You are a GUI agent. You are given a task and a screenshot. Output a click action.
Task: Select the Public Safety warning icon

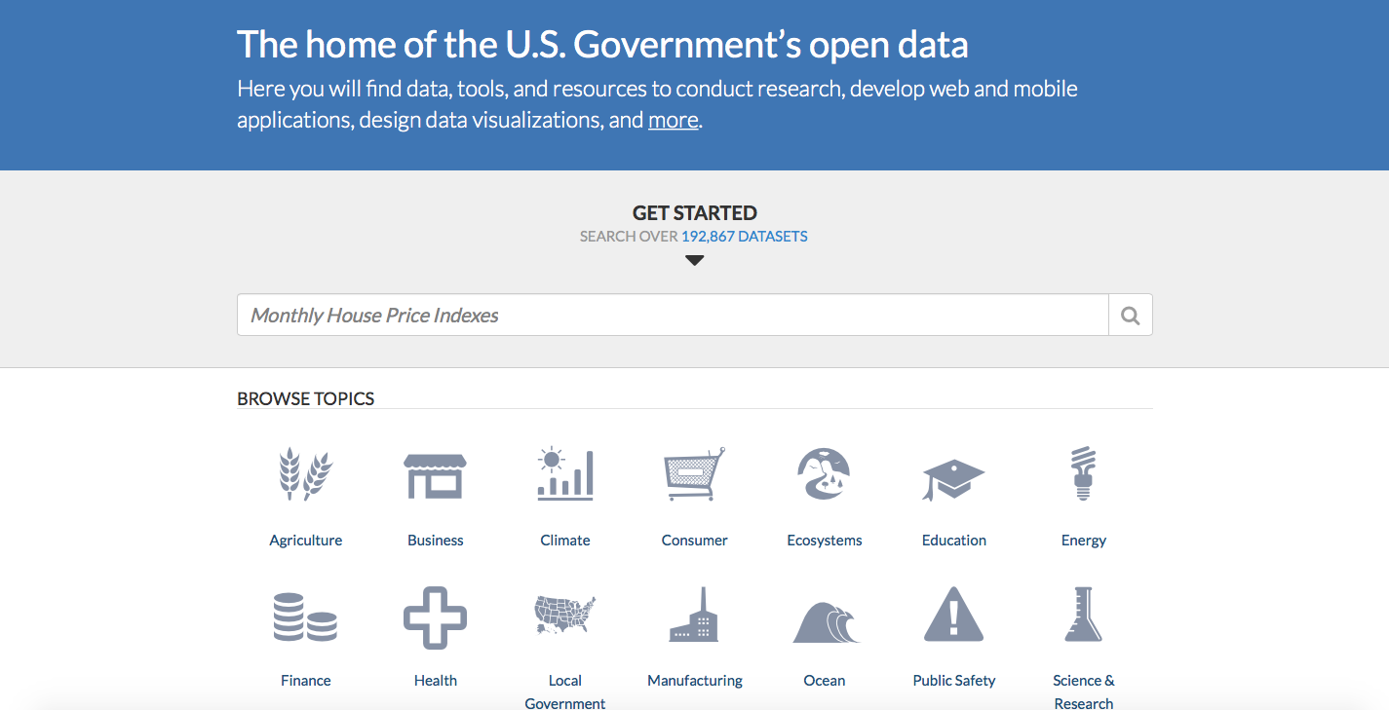953,616
